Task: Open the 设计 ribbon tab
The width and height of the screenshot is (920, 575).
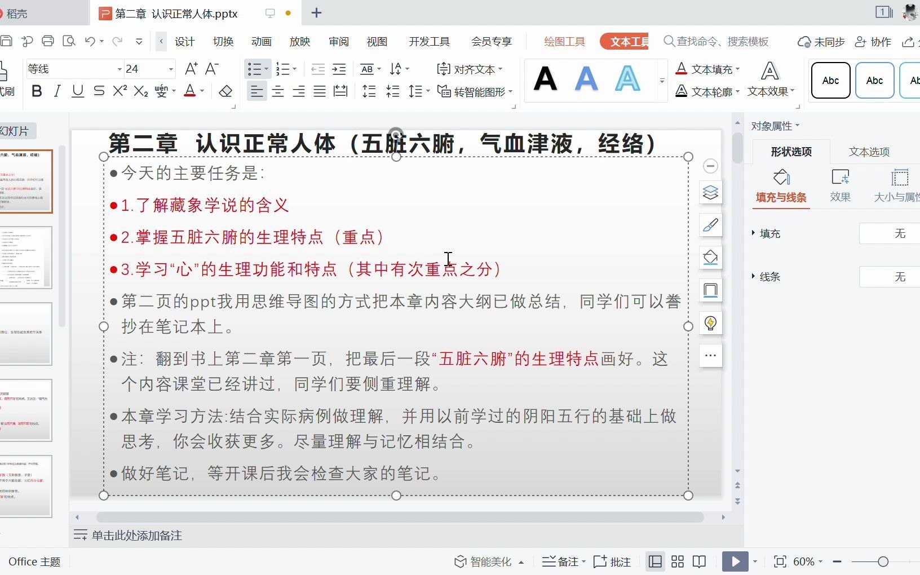Action: [184, 42]
